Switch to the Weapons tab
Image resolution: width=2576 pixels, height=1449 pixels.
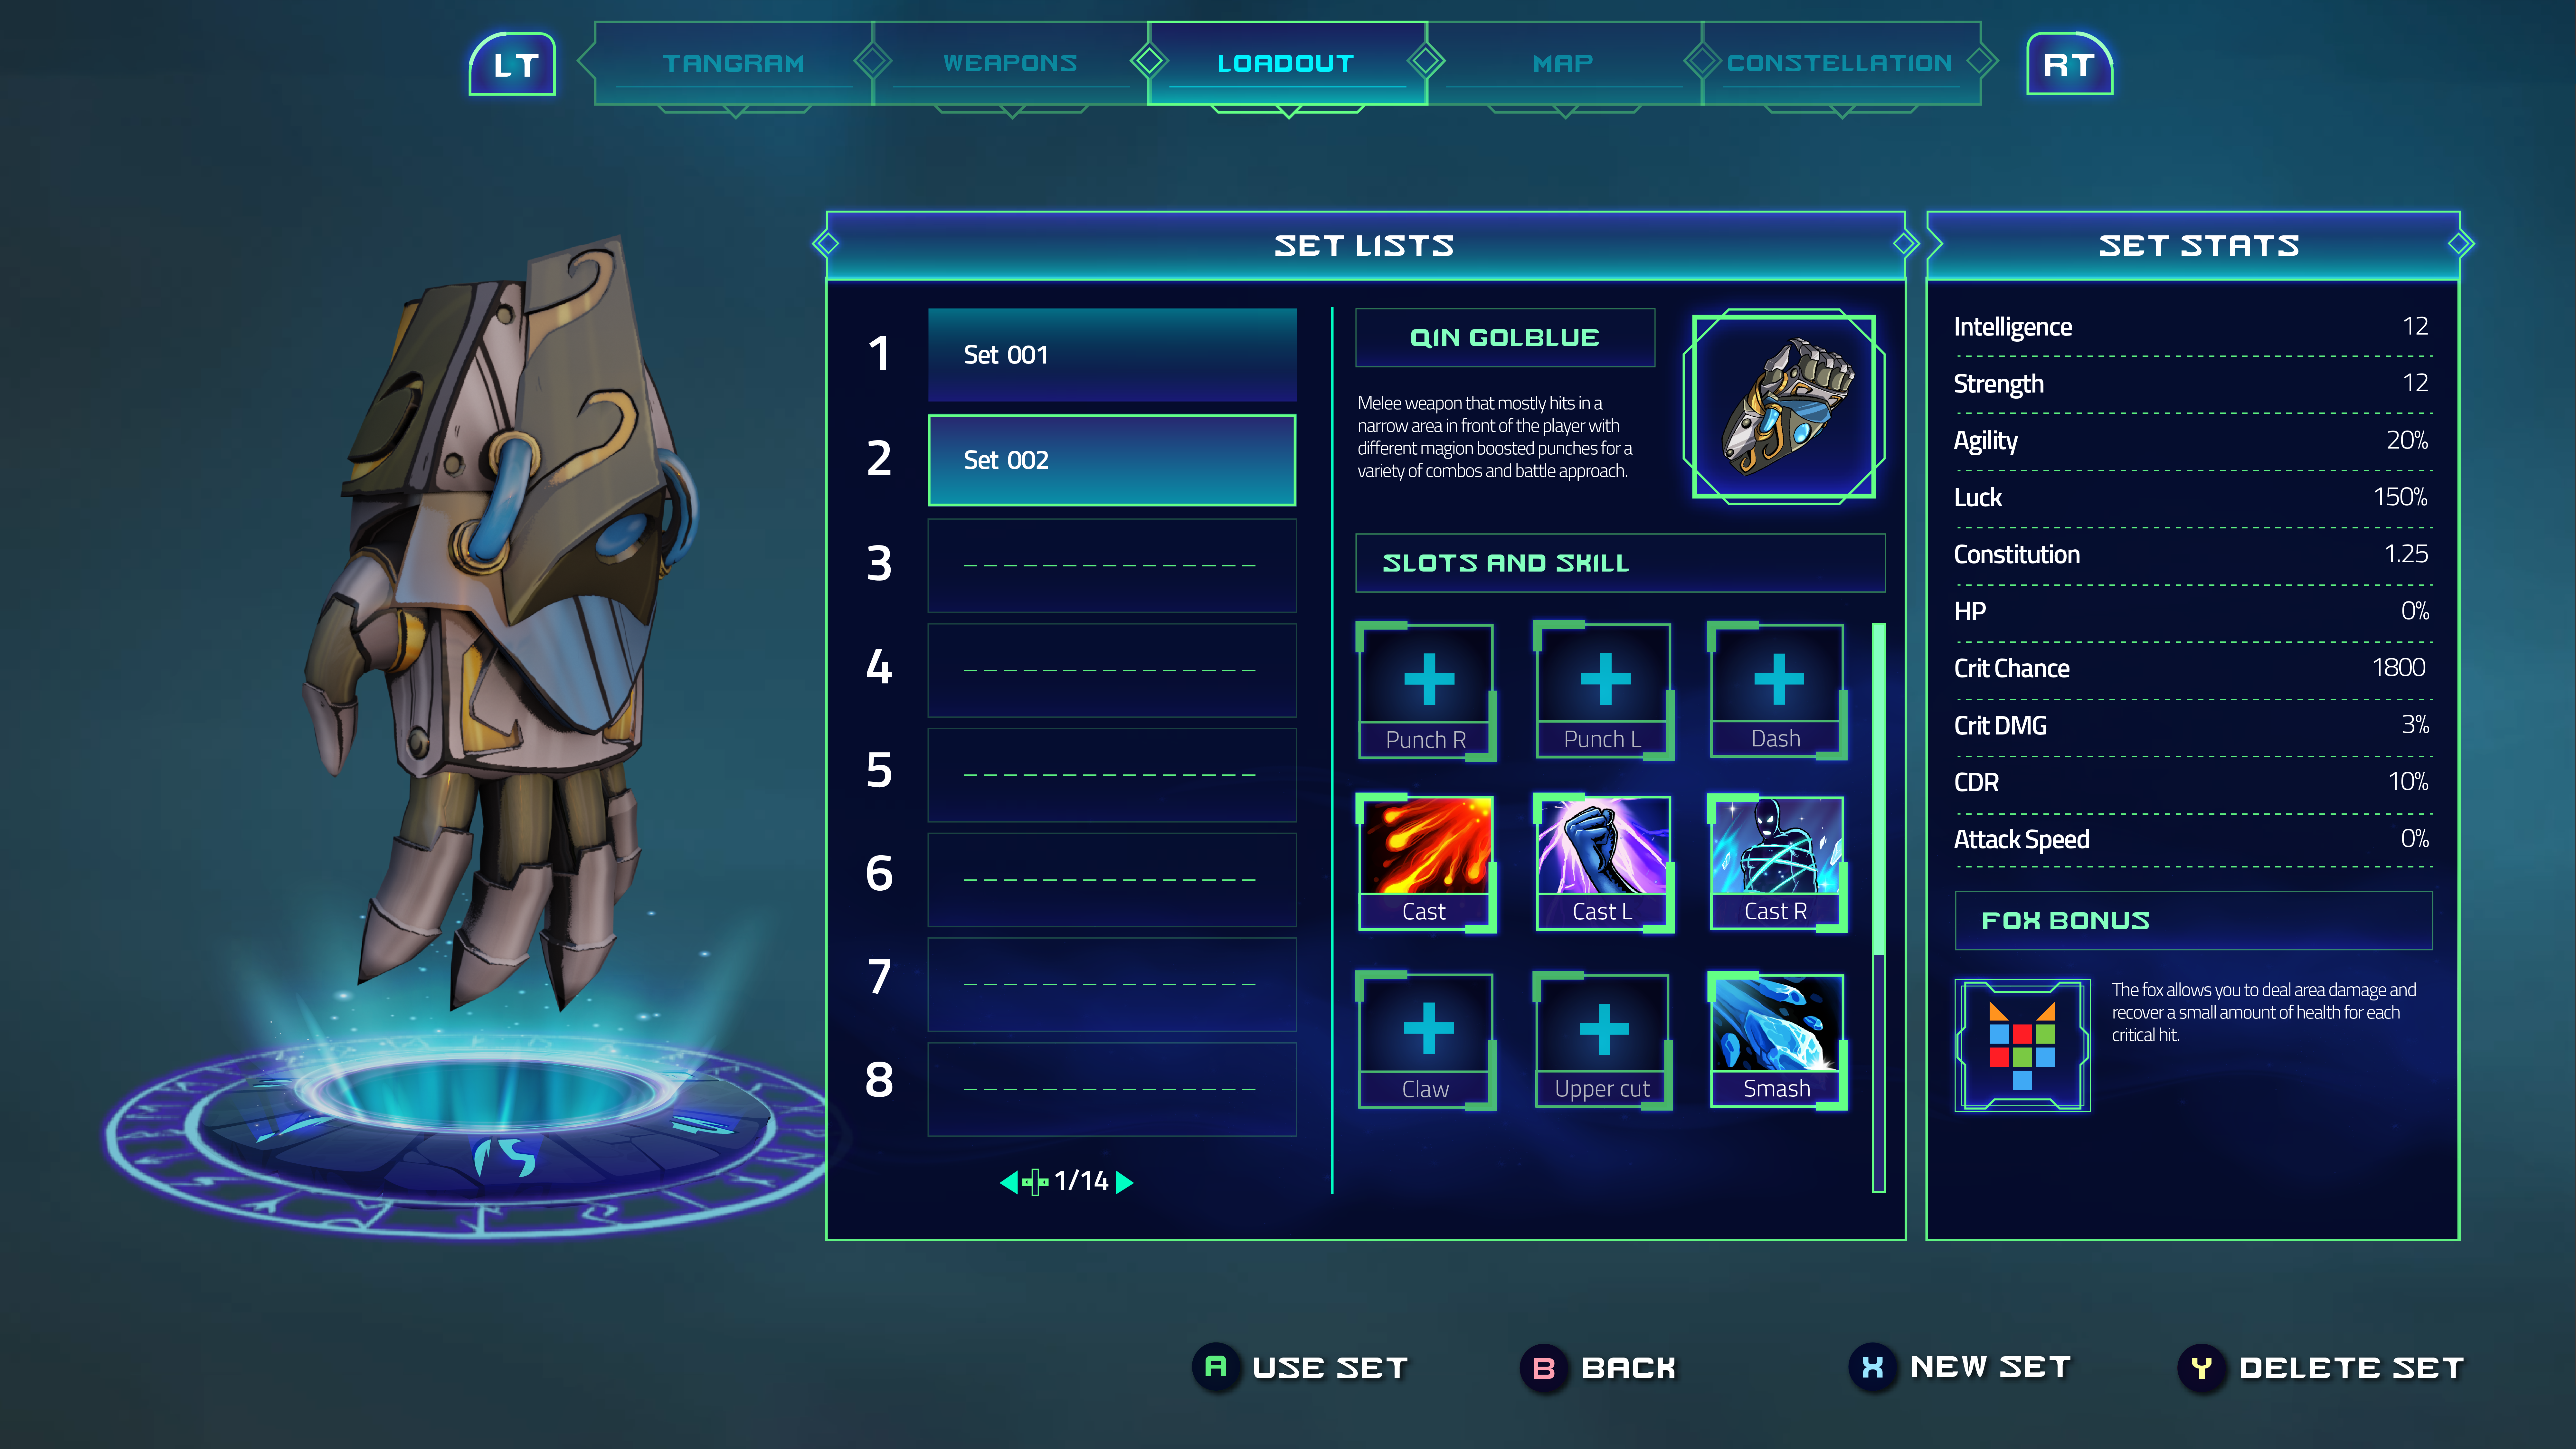(1010, 63)
